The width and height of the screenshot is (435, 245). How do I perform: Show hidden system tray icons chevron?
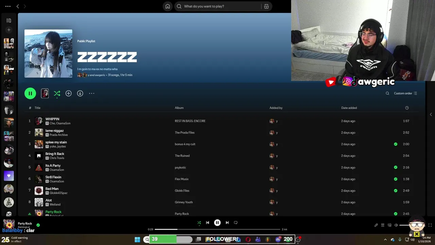pos(385,240)
